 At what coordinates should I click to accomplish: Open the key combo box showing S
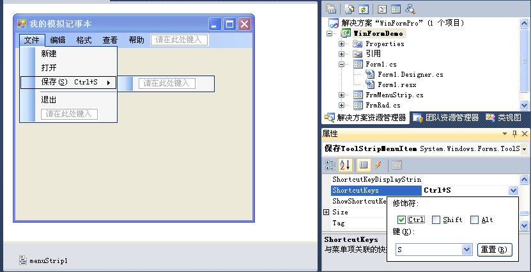(466, 250)
